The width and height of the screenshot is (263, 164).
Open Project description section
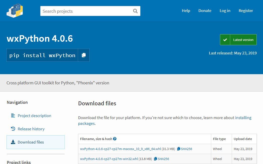coord(34,116)
